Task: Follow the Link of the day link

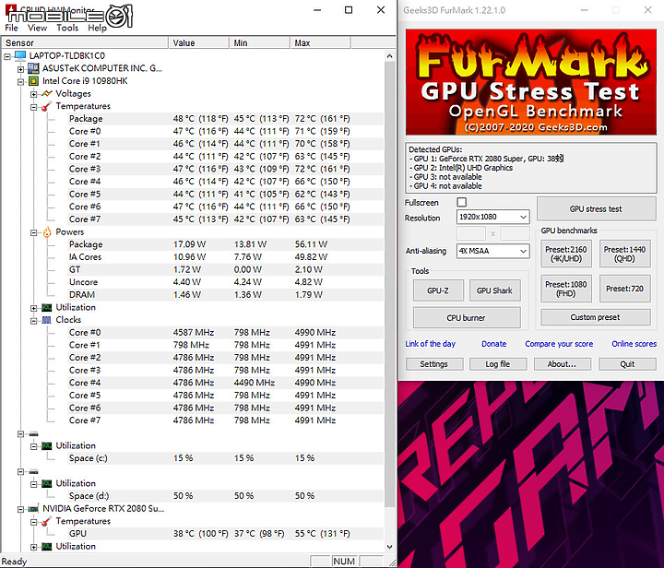Action: [431, 344]
